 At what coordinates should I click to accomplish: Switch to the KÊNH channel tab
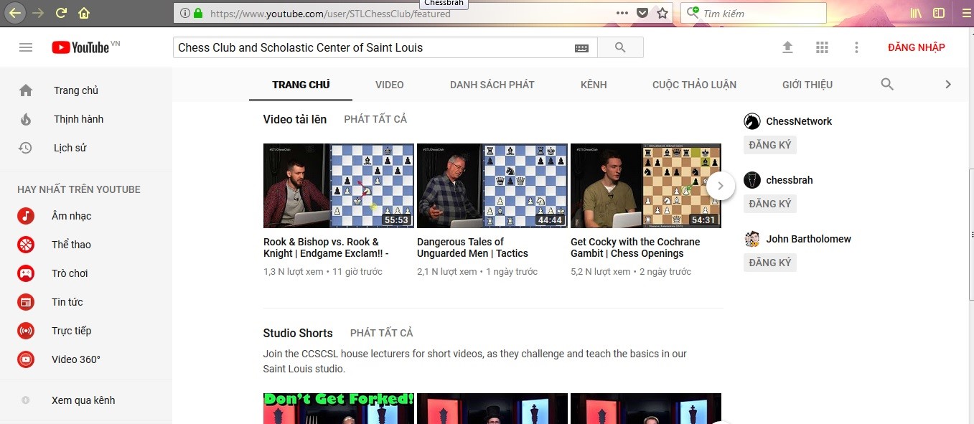(x=594, y=85)
